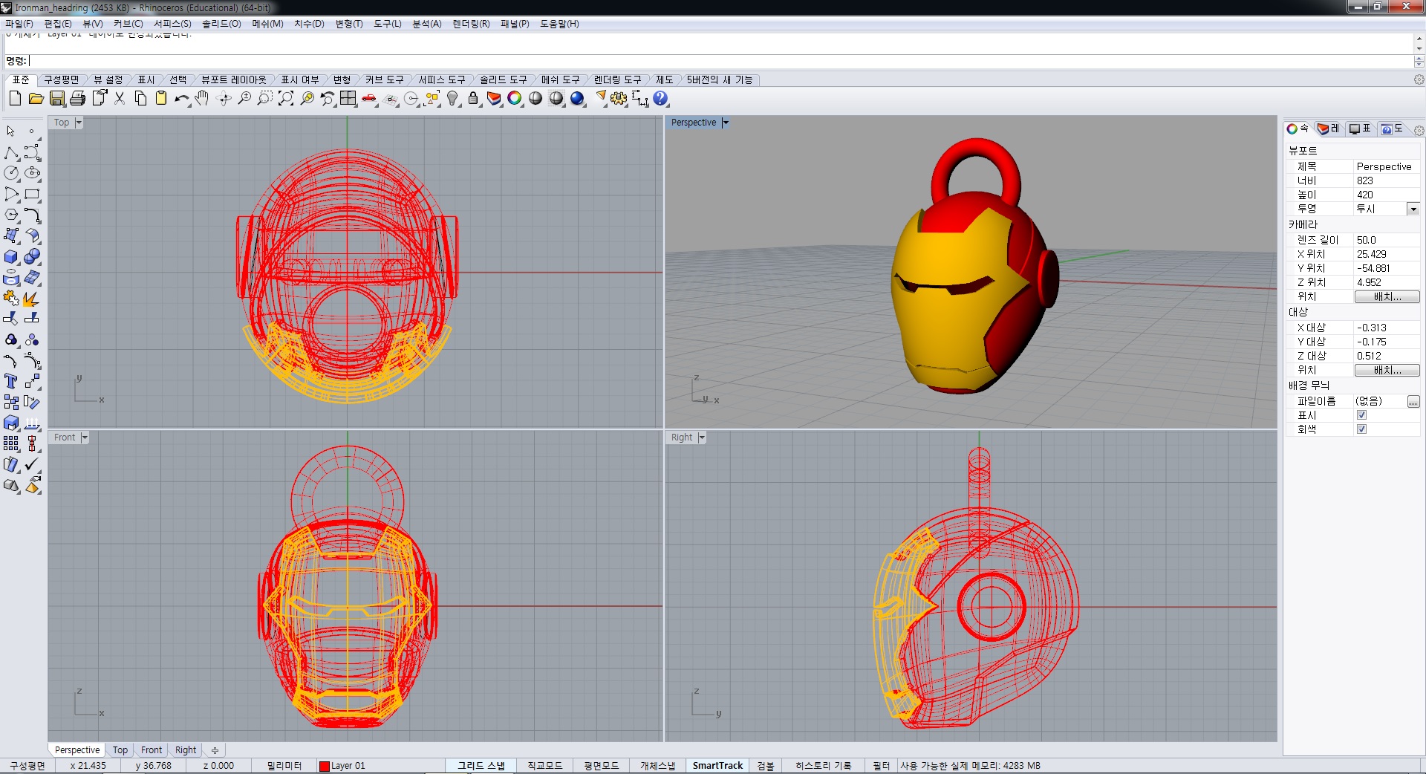
Task: Select the arrow pointer tool in sidebar
Action: coord(11,131)
